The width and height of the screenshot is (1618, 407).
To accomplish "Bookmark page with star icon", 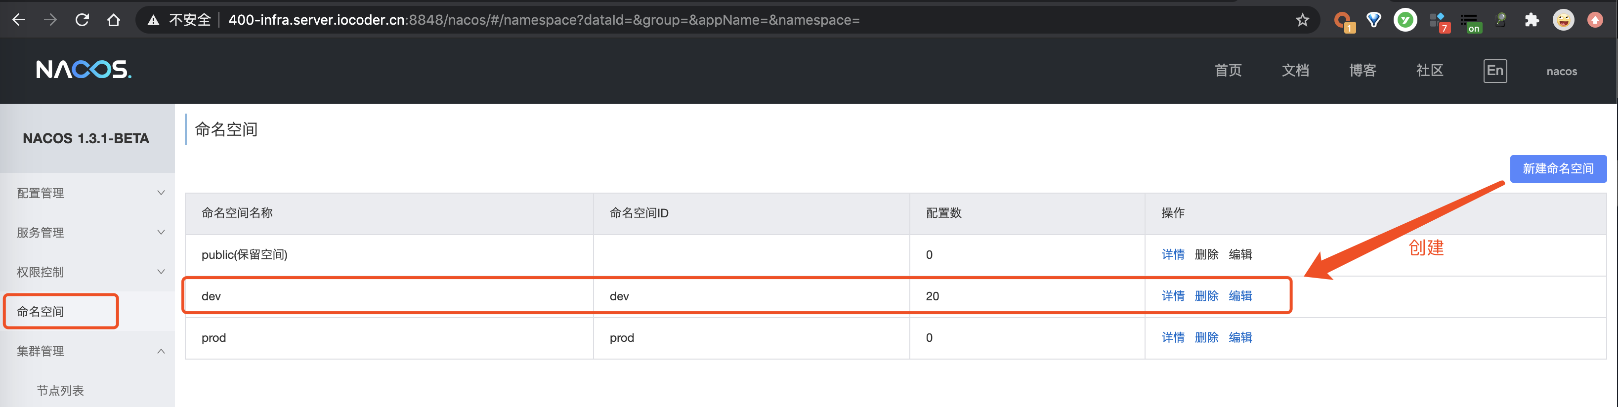I will click(x=1302, y=20).
